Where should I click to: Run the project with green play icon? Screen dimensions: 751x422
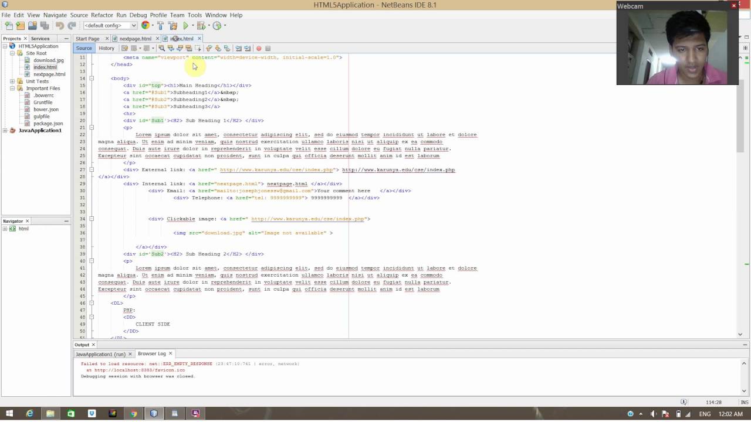point(186,26)
